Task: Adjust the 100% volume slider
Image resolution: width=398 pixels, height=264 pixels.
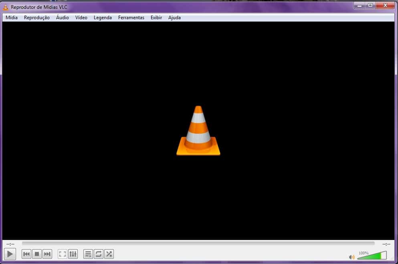Action: click(372, 255)
